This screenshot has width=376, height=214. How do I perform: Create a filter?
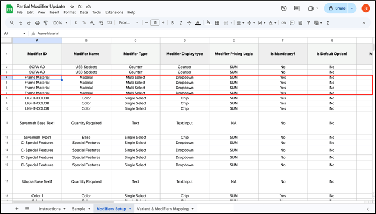(309, 23)
